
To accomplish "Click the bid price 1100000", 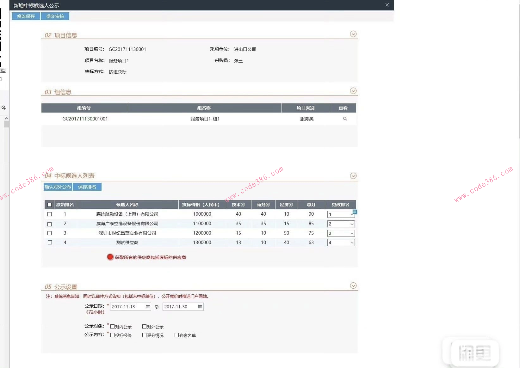I will click(202, 224).
